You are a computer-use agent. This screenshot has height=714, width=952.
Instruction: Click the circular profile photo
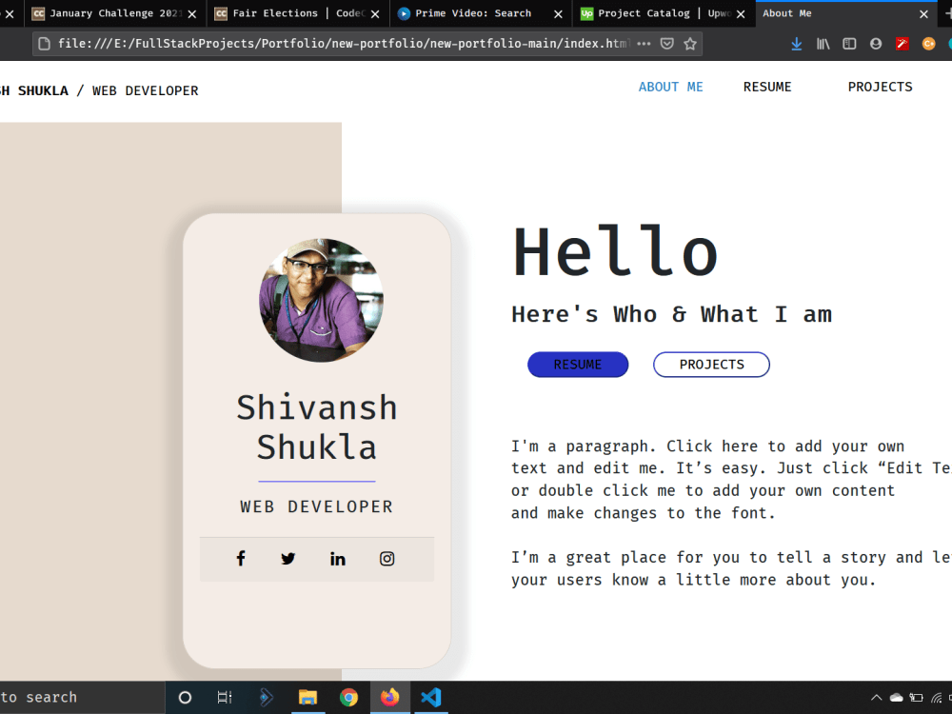321,300
